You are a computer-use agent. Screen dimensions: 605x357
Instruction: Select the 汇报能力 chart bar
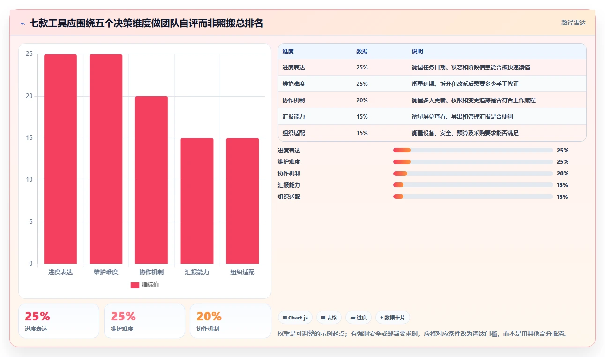pyautogui.click(x=197, y=201)
